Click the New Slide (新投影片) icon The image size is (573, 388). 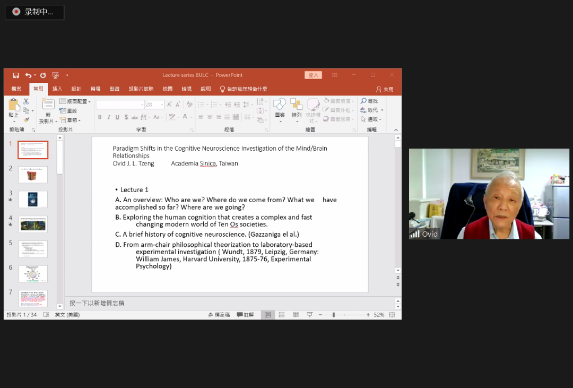pos(48,105)
